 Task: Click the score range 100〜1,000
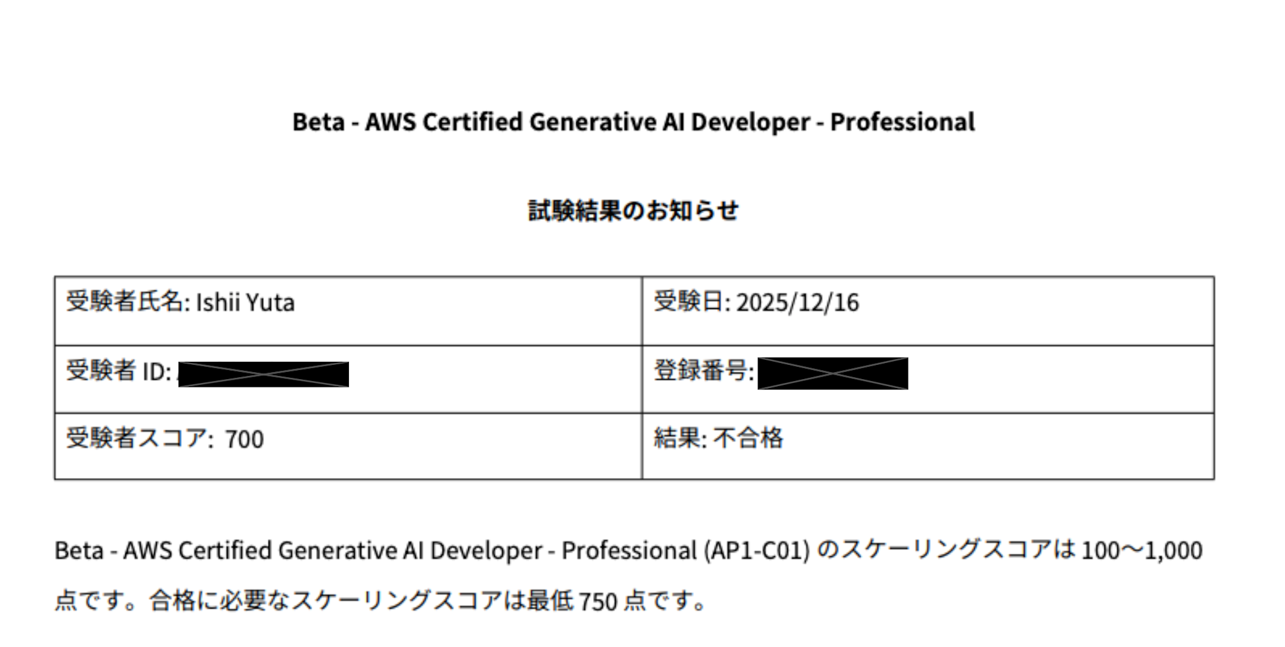click(1142, 551)
